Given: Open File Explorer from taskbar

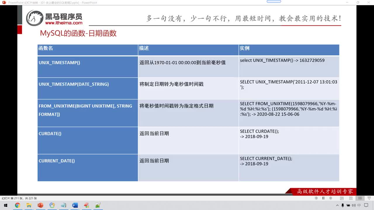Looking at the screenshot, I should point(29,205).
